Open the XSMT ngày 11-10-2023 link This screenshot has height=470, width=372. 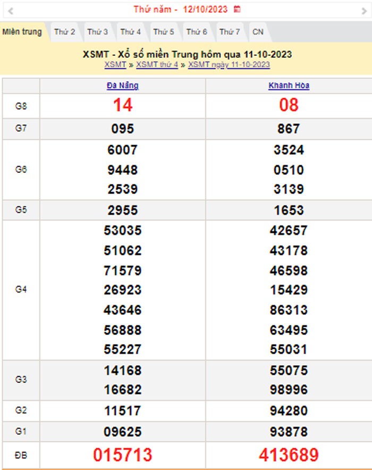[229, 65]
